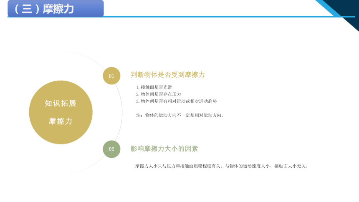Screen dimensions: 359x202
Task: Click line 2. 物体间是否存在压力
Action: pyautogui.click(x=159, y=94)
